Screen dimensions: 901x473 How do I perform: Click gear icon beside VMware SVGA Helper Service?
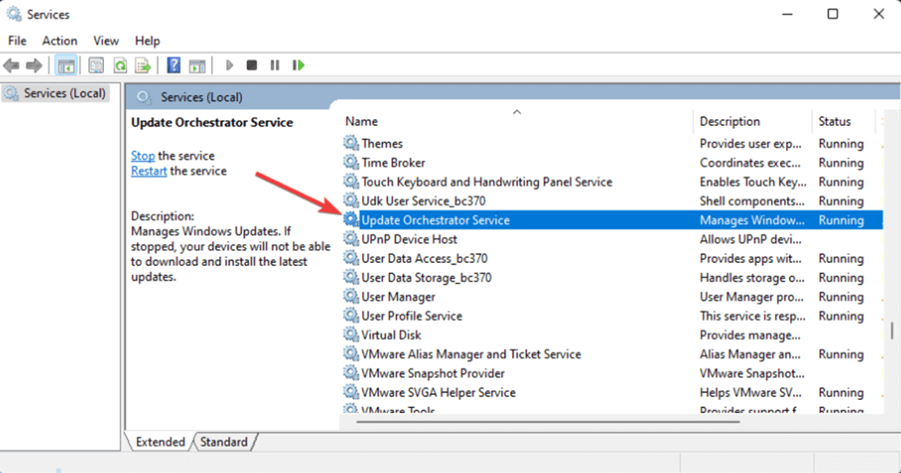coord(351,392)
